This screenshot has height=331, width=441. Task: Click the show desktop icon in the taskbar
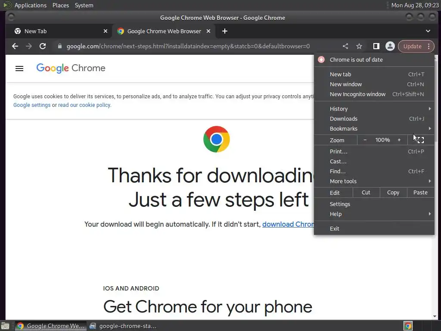click(5, 326)
